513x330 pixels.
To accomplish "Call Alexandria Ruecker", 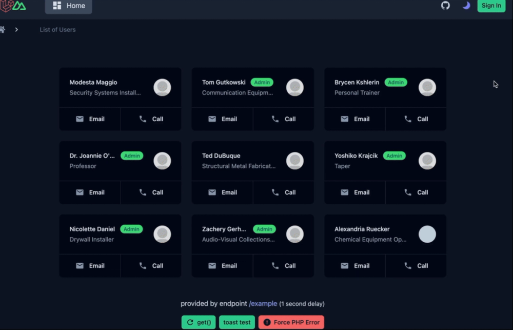I will click(416, 265).
